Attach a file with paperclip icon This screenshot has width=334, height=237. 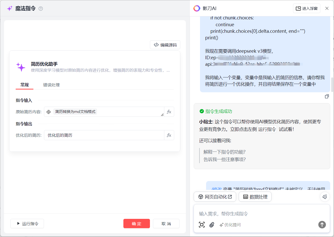(212, 225)
